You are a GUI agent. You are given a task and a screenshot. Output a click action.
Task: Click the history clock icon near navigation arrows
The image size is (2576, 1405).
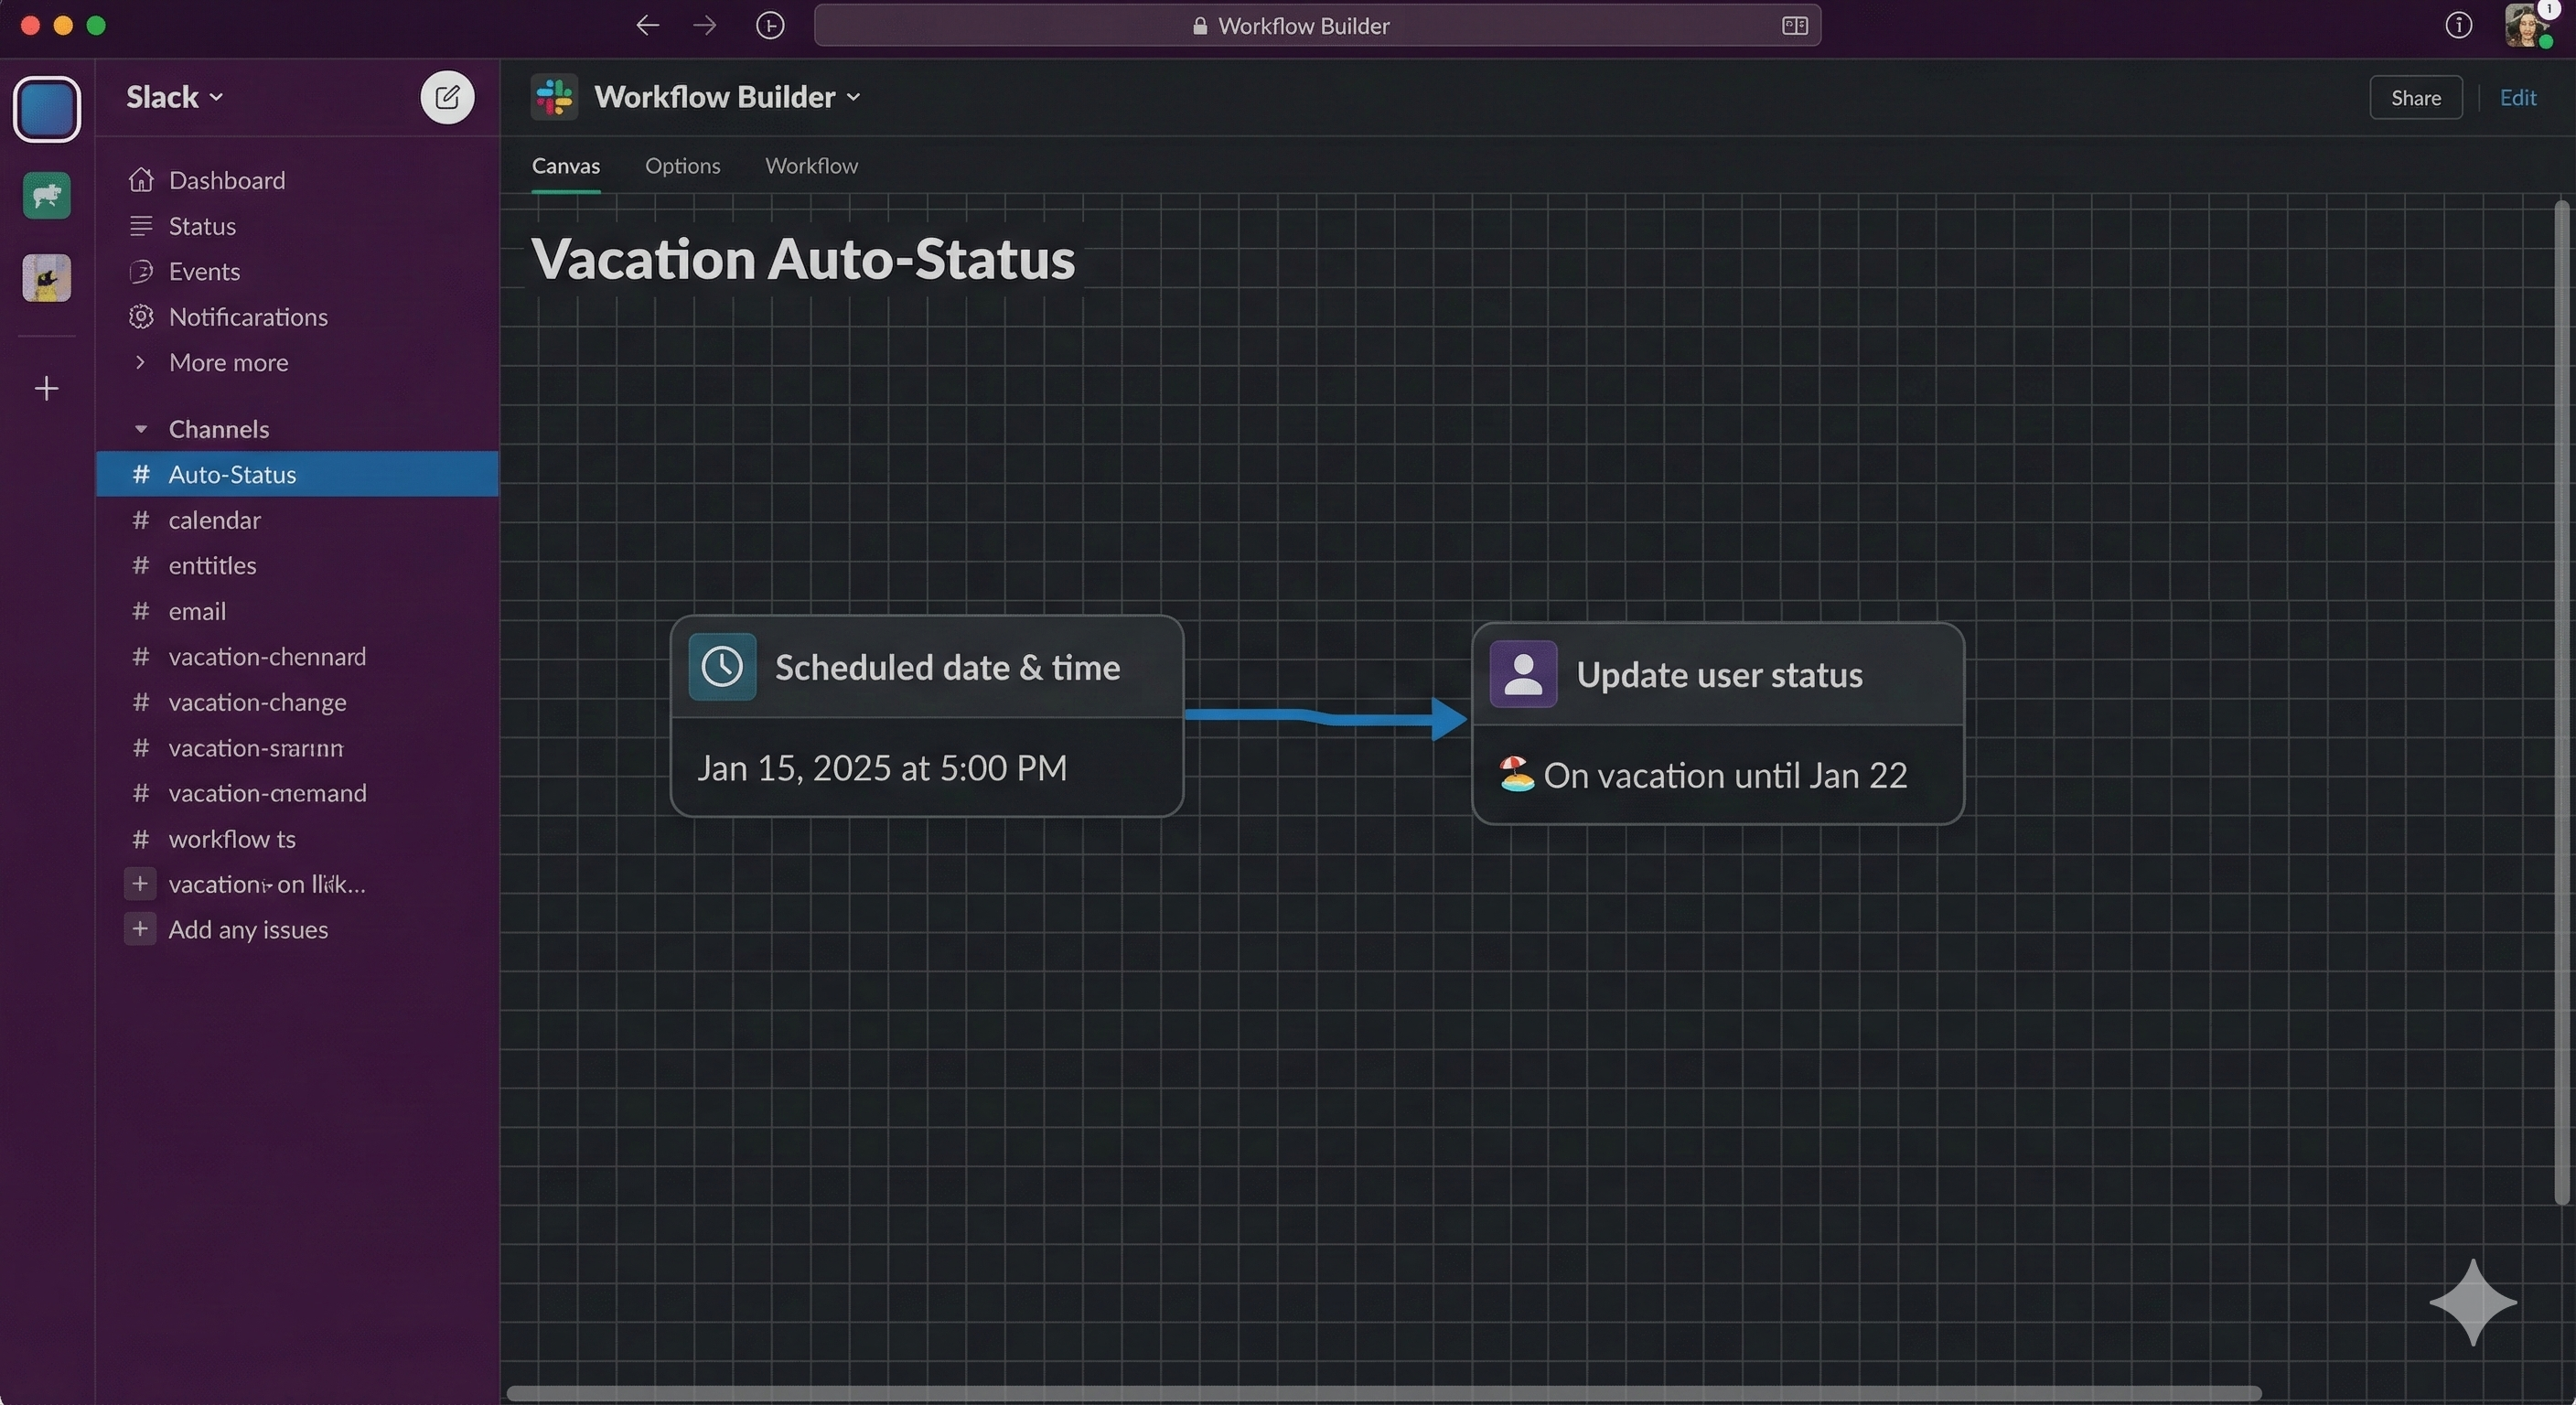769,25
